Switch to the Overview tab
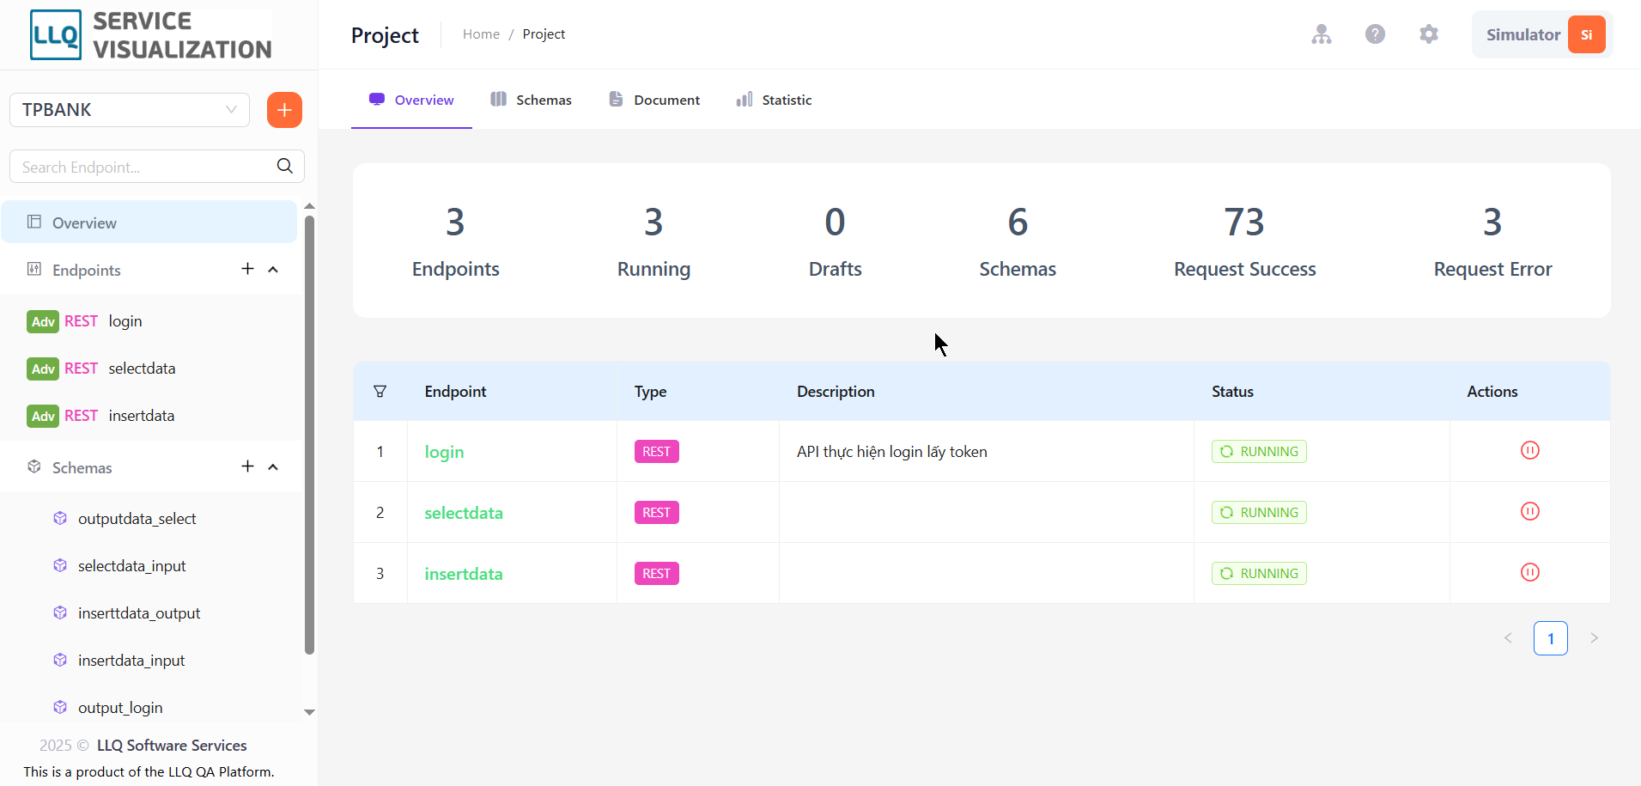This screenshot has height=786, width=1641. pyautogui.click(x=411, y=100)
